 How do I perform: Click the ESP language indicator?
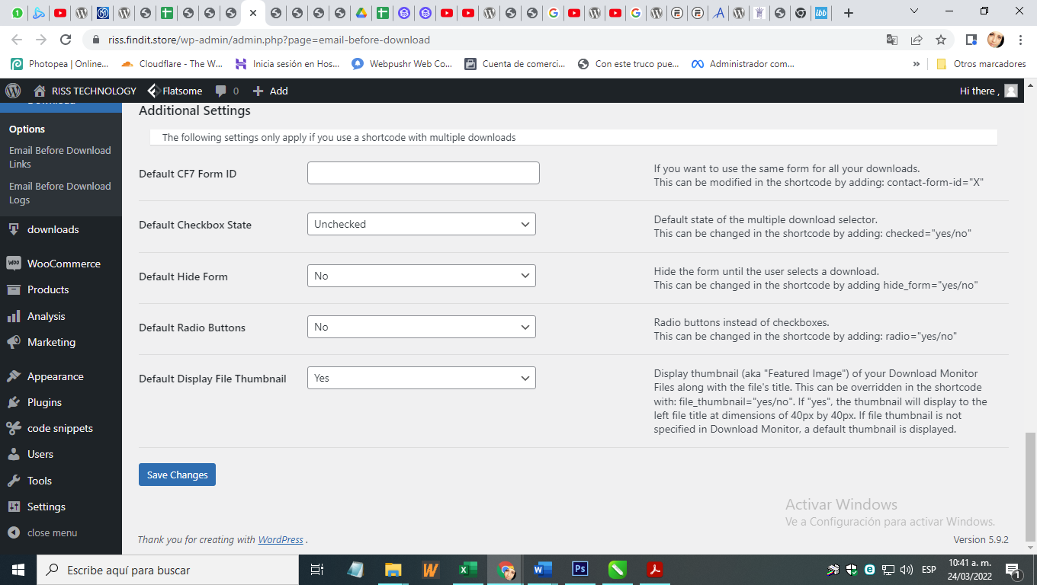tap(929, 570)
